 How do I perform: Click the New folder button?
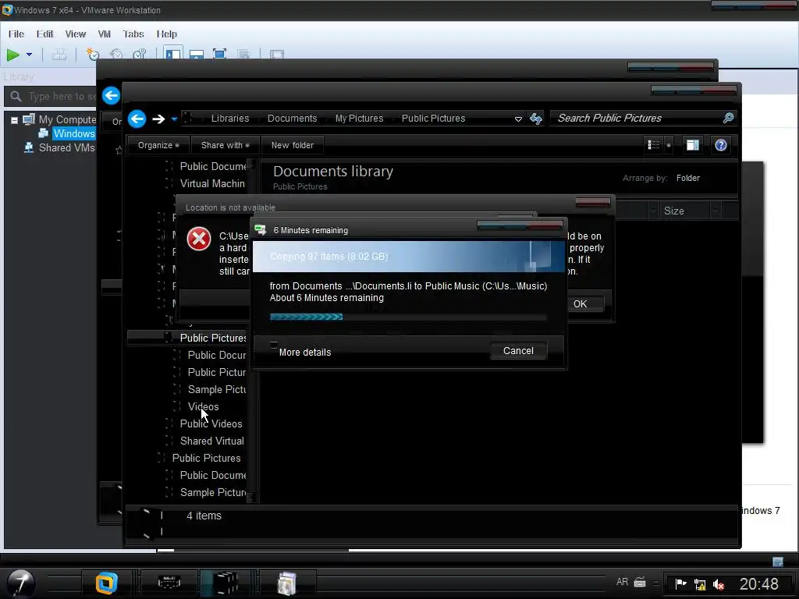(x=293, y=145)
